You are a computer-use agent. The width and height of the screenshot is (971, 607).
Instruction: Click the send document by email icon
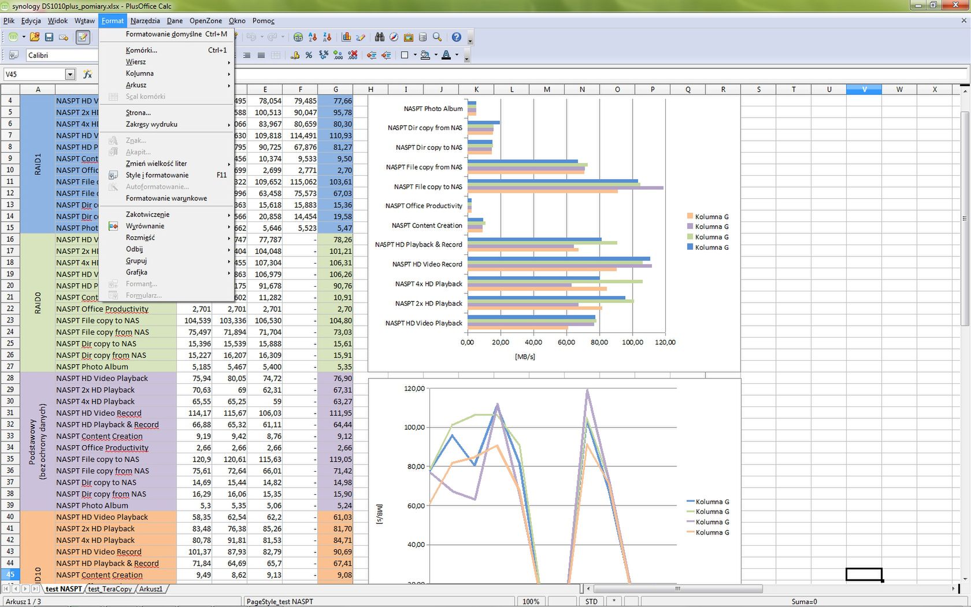(64, 37)
